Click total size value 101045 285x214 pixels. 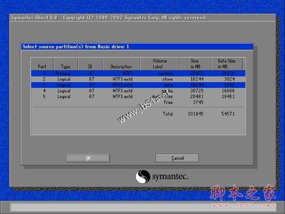point(196,114)
